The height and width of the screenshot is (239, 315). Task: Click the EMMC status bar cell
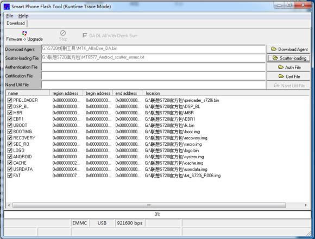tap(80, 223)
